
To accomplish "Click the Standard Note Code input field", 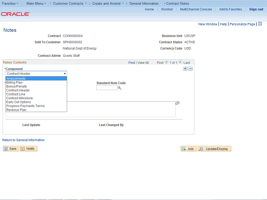I will point(106,88).
